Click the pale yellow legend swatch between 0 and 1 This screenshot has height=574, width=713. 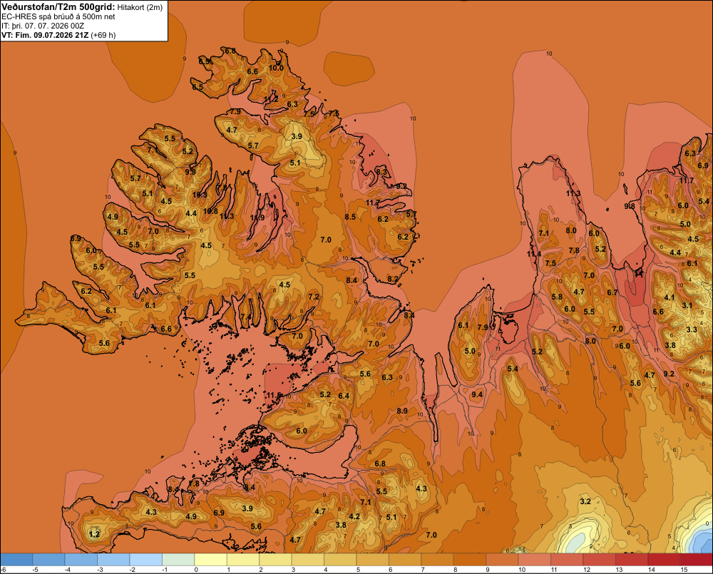[210, 559]
